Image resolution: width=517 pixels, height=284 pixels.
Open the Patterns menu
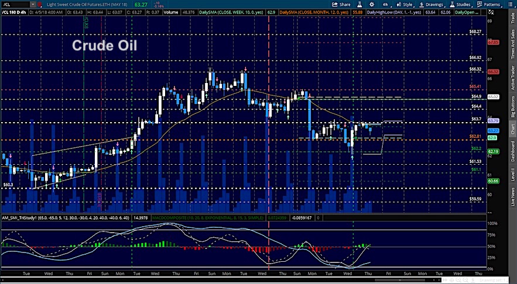point(490,4)
